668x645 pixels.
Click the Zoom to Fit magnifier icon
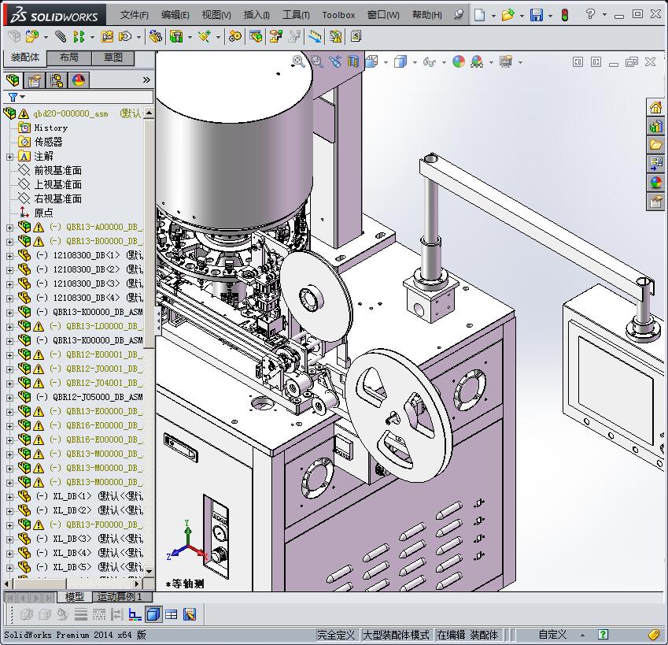pyautogui.click(x=299, y=61)
